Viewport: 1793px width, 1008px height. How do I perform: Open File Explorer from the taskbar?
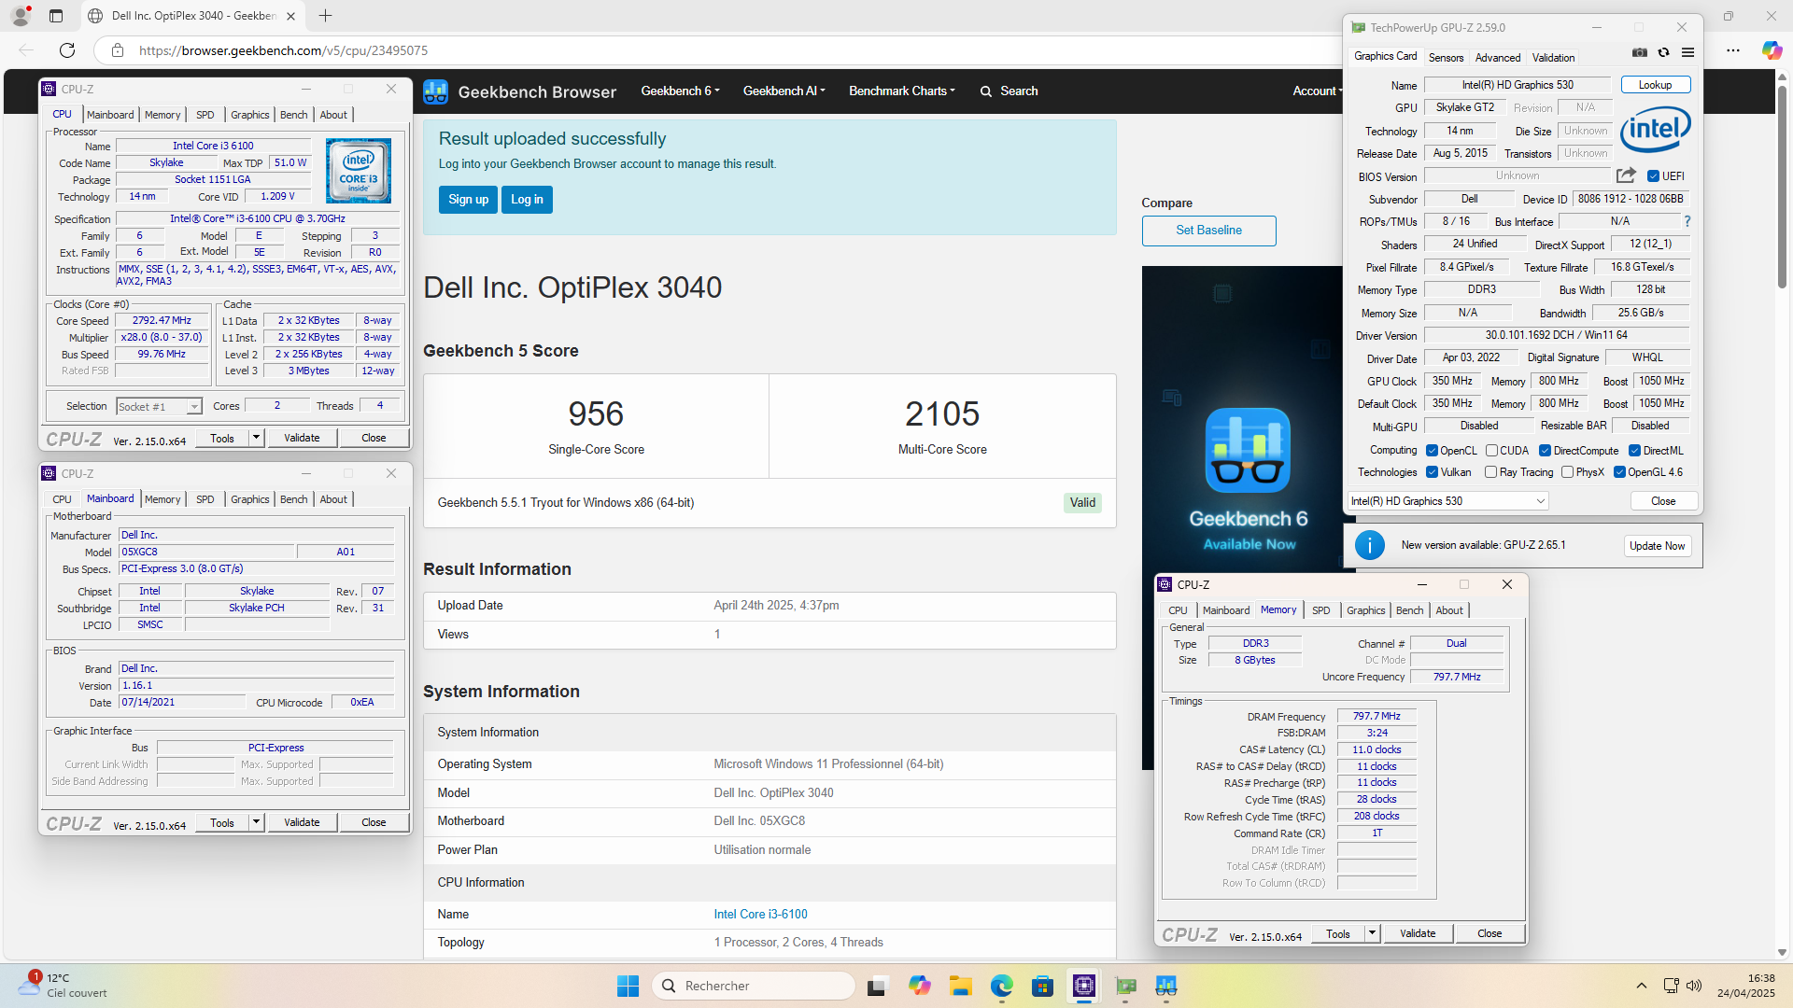(961, 986)
